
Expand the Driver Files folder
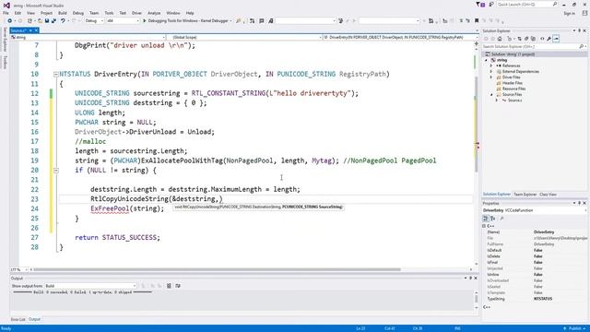pos(491,77)
